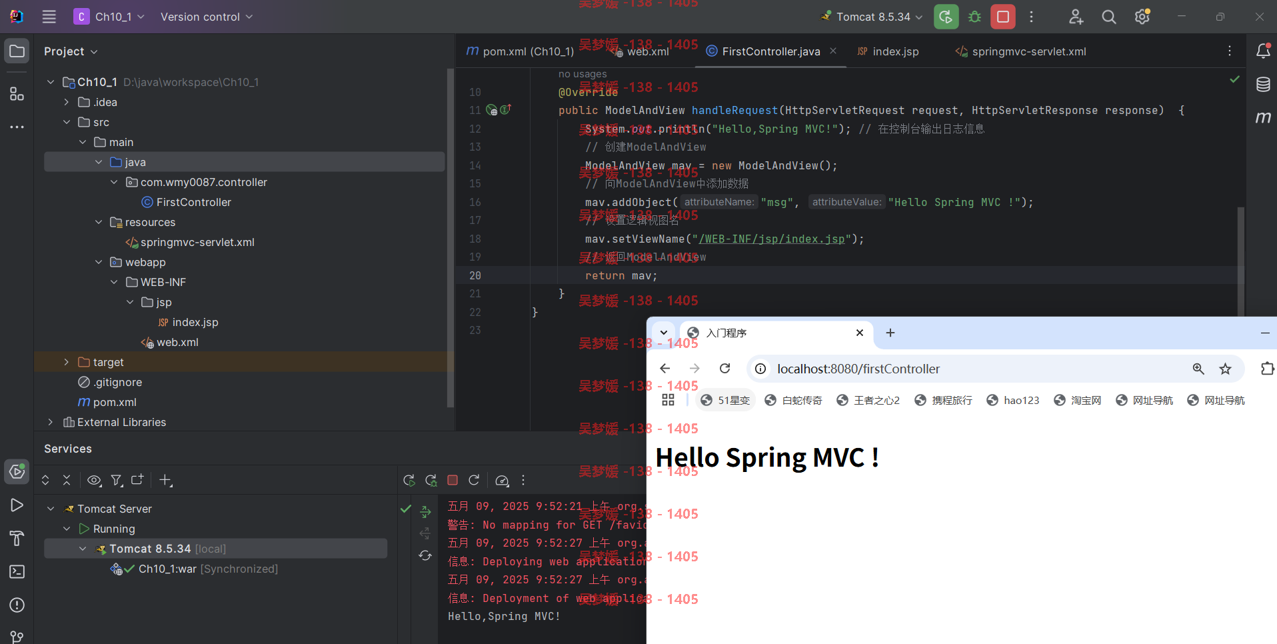
Task: Open Search Everywhere magnifier
Action: [x=1109, y=17]
